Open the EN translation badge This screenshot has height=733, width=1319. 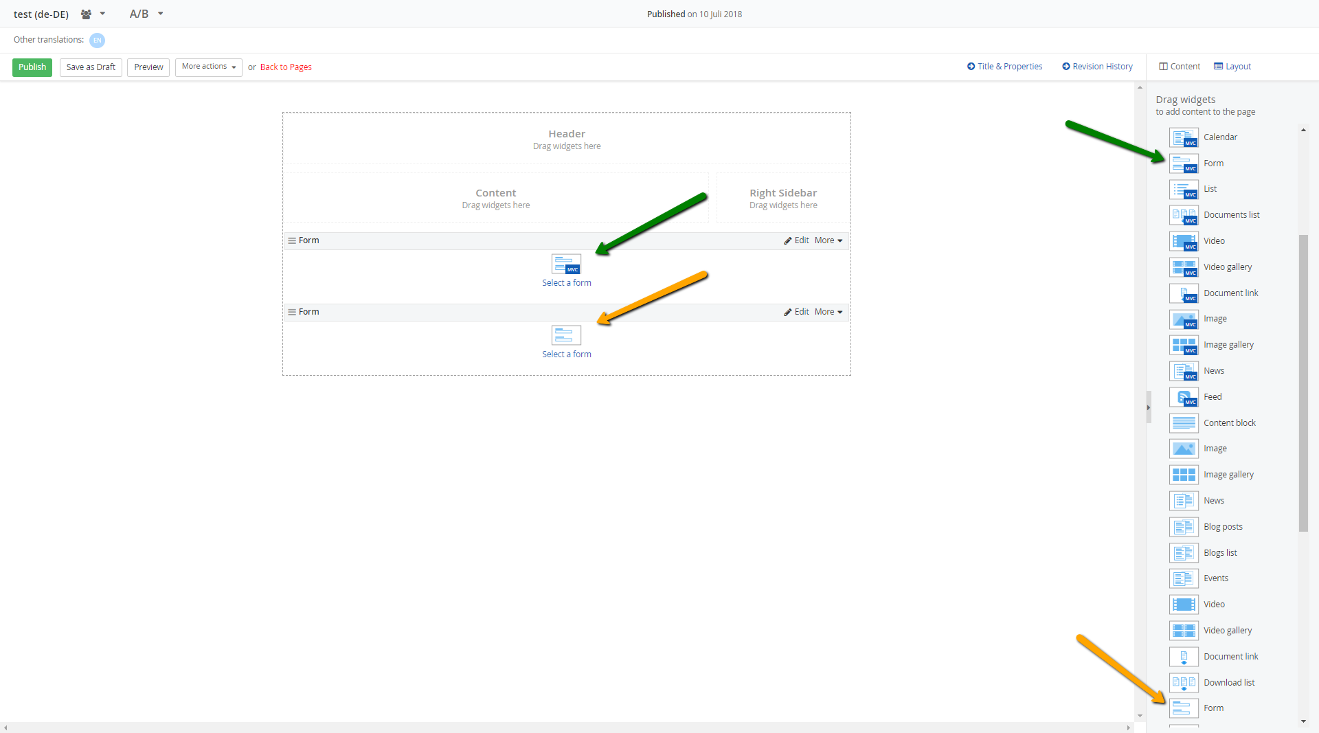[x=97, y=40]
